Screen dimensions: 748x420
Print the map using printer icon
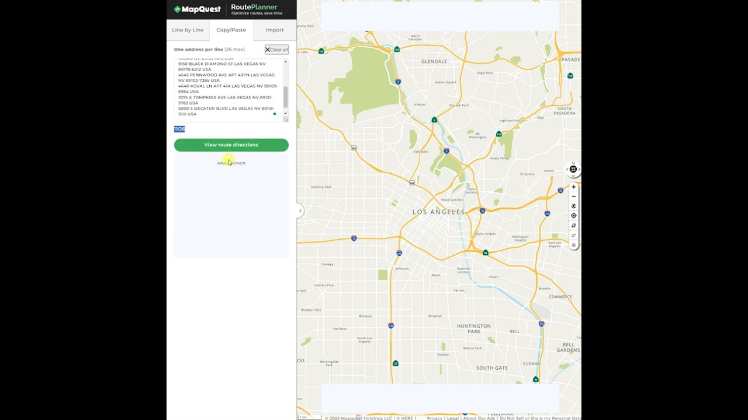click(x=573, y=245)
